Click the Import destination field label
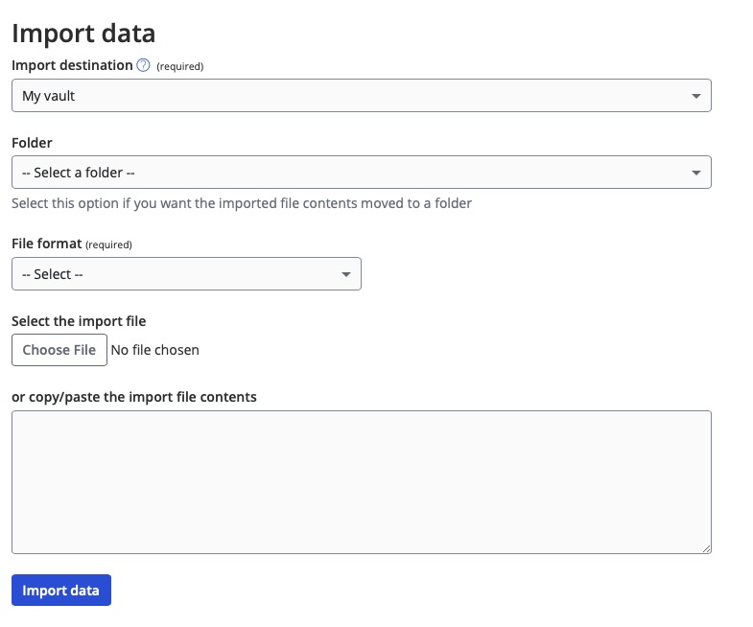The width and height of the screenshot is (753, 627). pos(72,65)
